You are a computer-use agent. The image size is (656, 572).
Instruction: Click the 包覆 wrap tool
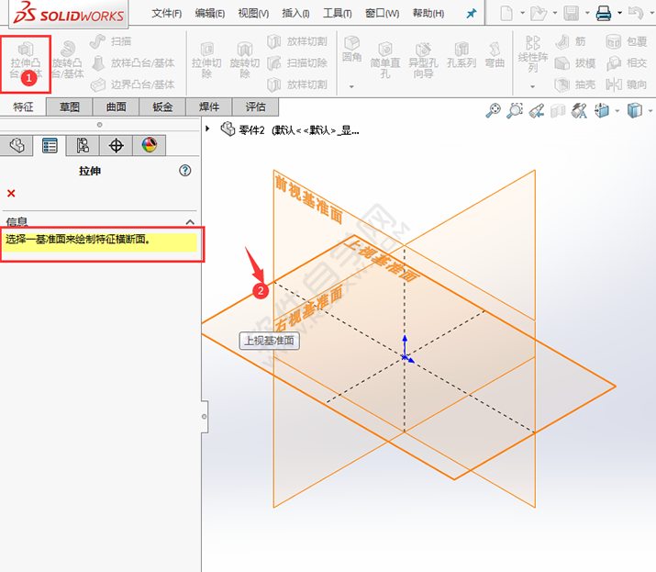[x=627, y=41]
